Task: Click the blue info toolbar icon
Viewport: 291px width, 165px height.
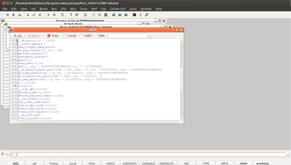Action: click(141, 15)
